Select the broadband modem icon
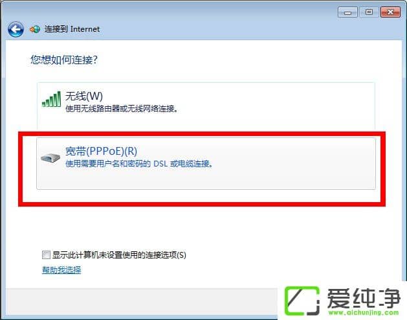Image resolution: width=407 pixels, height=320 pixels. click(x=50, y=158)
